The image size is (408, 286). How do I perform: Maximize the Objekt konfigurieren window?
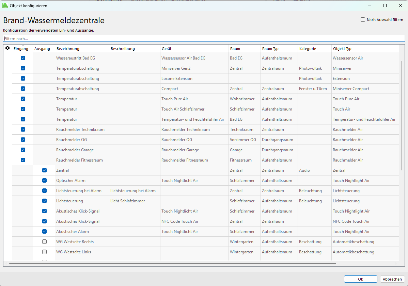pos(385,5)
